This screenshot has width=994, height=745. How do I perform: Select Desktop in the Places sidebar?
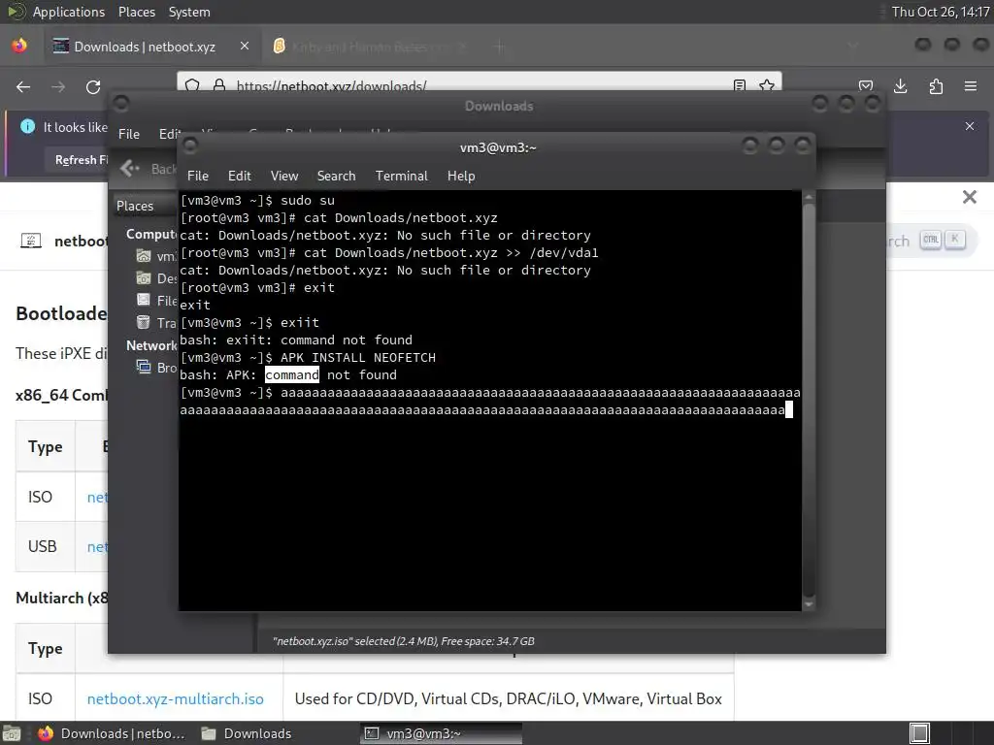click(156, 278)
